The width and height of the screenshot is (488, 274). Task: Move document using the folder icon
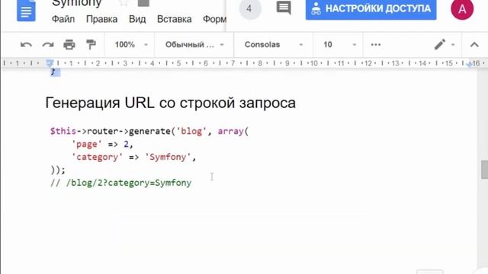coord(143,3)
